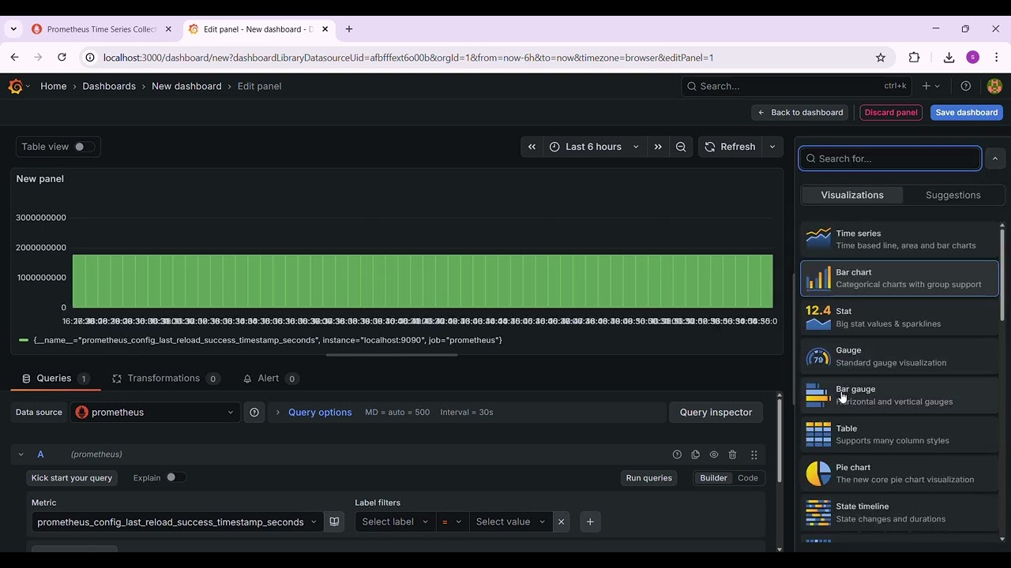Hide query A with the eye icon
The height and width of the screenshot is (568, 1011).
(x=714, y=454)
